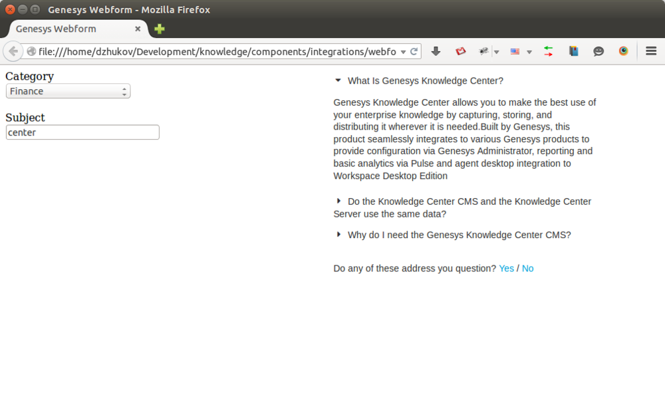This screenshot has width=665, height=393.
Task: Open dropdown arrow next to flag icon
Action: pos(529,52)
